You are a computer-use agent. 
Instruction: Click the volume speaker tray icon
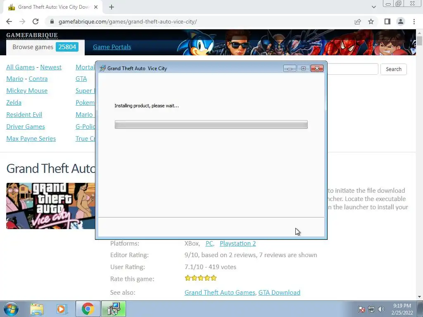381,309
